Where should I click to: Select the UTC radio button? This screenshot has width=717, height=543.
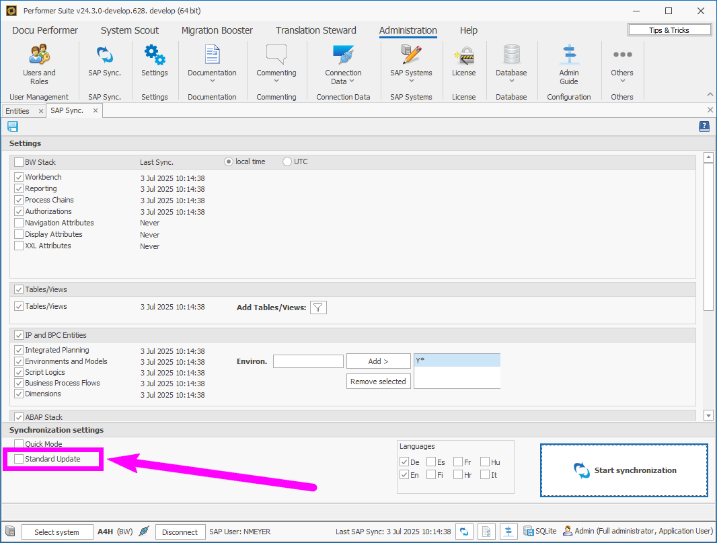pyautogui.click(x=288, y=161)
